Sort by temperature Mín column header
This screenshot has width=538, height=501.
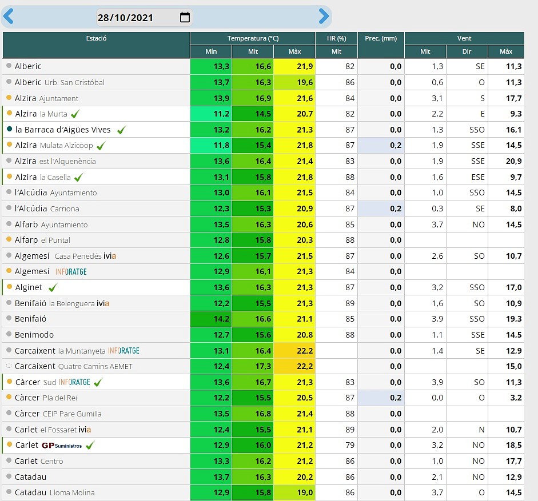coord(211,51)
